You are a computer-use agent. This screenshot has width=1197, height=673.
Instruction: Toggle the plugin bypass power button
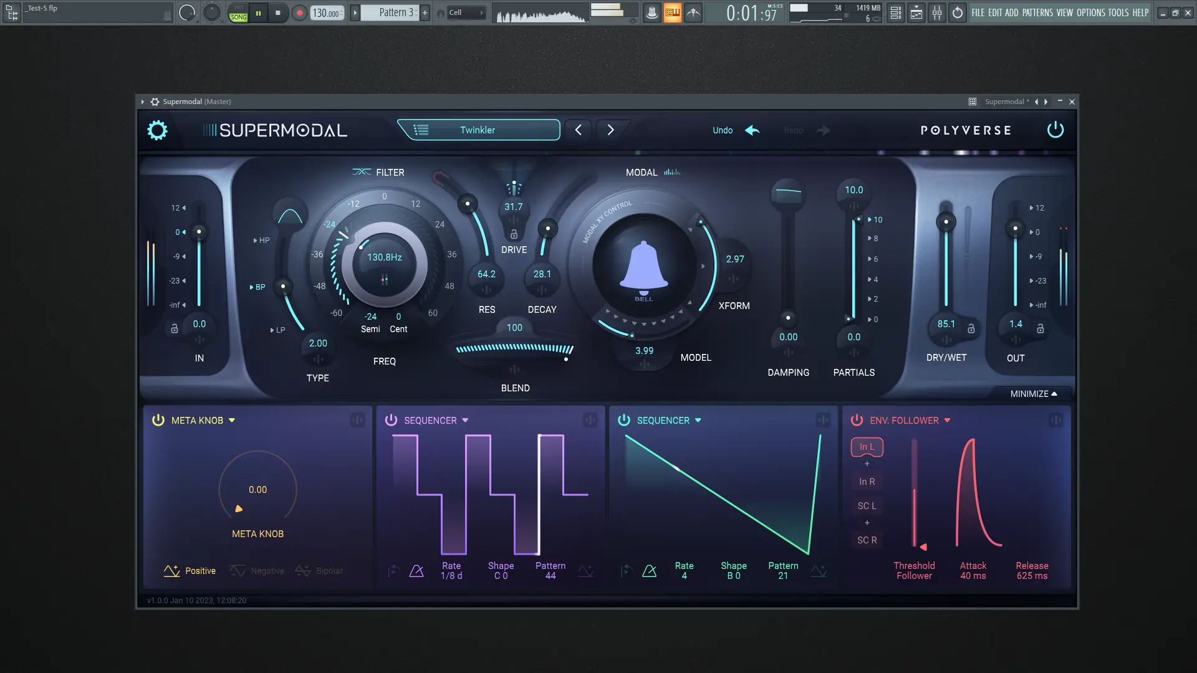[1055, 130]
